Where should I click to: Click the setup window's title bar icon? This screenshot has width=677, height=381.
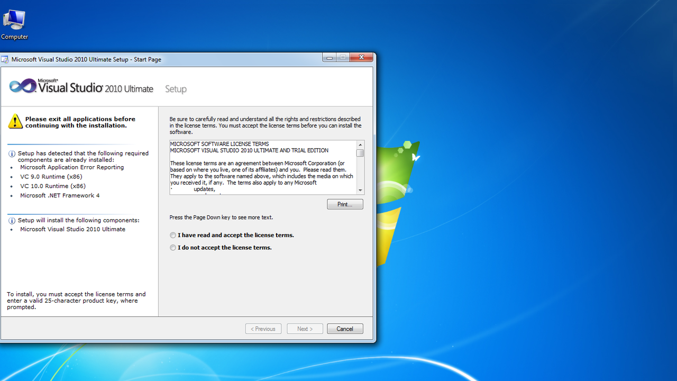click(x=5, y=59)
